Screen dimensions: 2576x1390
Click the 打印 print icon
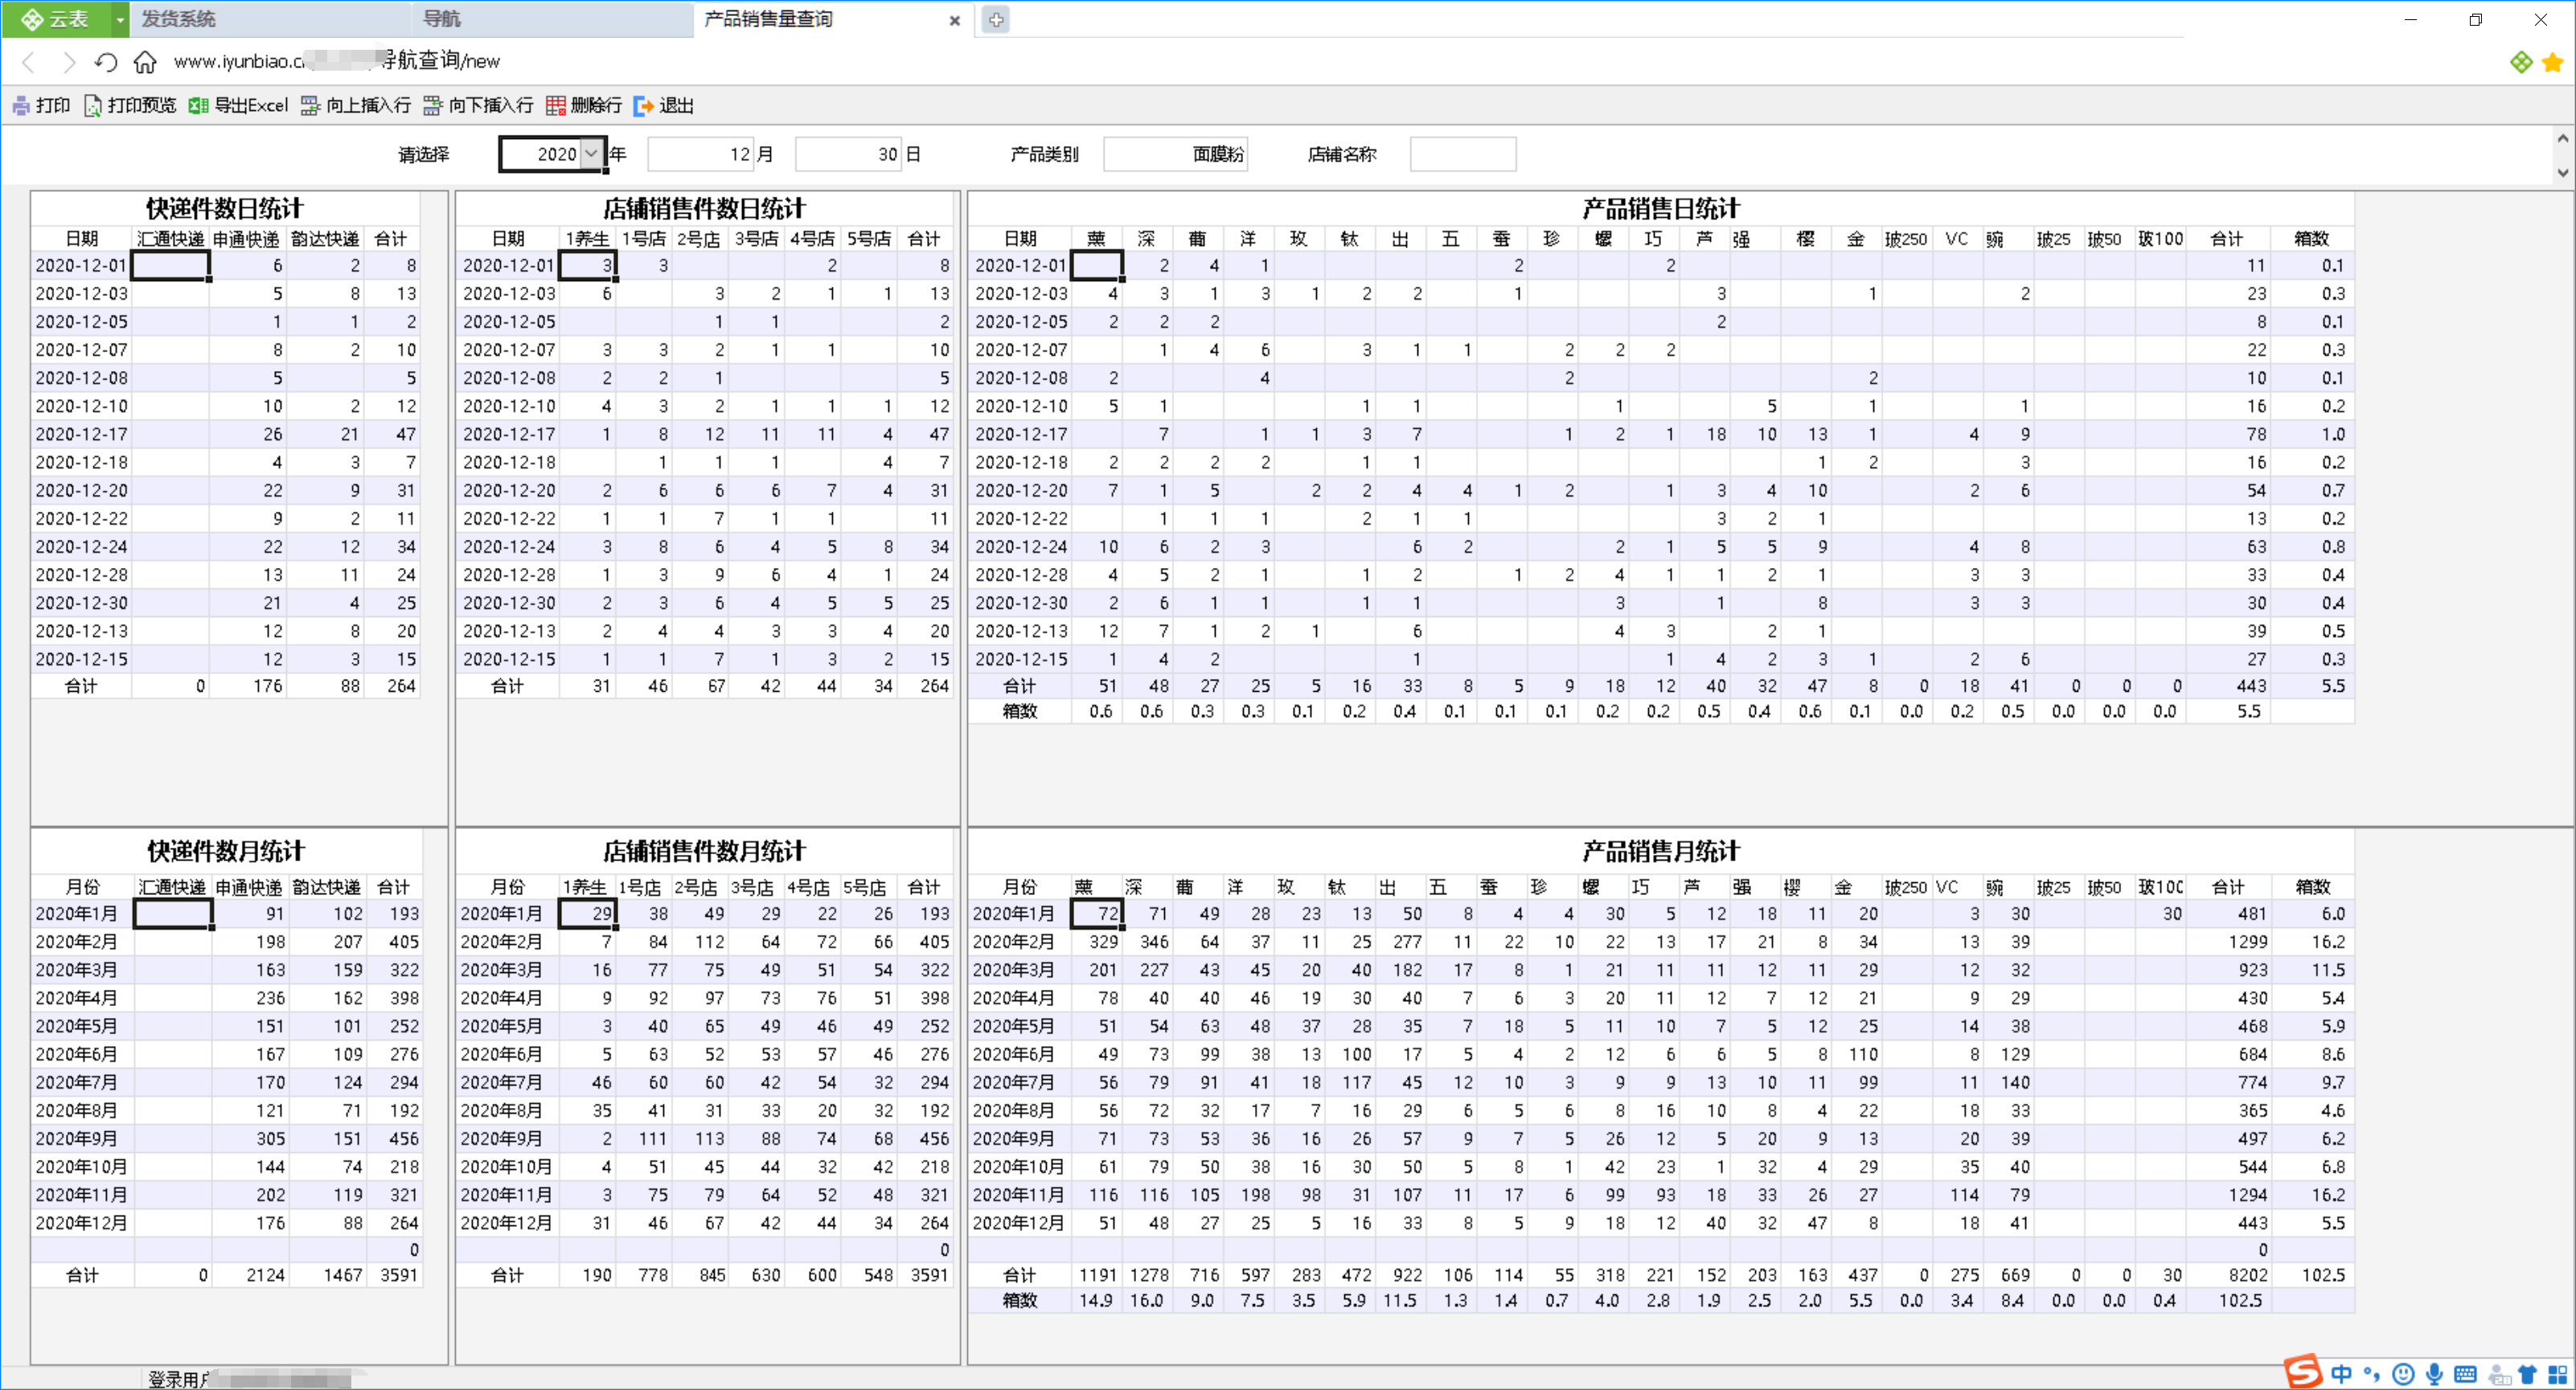tap(22, 105)
